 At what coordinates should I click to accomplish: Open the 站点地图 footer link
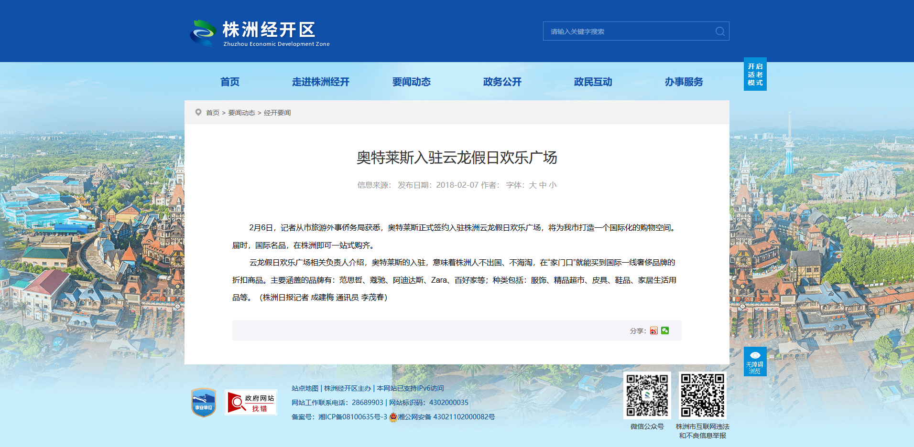coord(305,388)
